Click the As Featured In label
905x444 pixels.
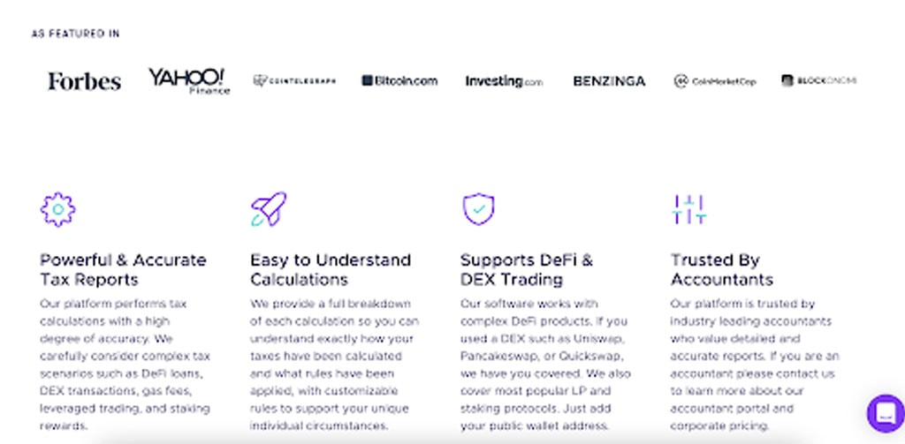point(76,34)
